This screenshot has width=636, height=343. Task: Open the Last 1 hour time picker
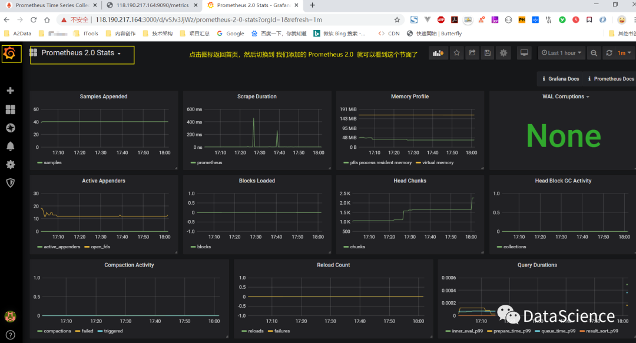(x=561, y=53)
